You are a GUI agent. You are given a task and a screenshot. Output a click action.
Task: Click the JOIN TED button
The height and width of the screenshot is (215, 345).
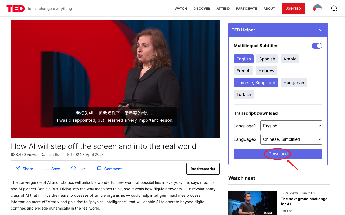tap(293, 9)
